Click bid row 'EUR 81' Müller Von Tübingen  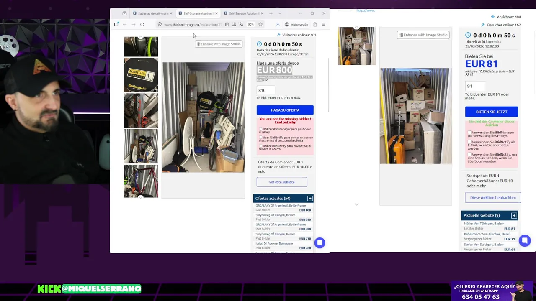(490, 226)
